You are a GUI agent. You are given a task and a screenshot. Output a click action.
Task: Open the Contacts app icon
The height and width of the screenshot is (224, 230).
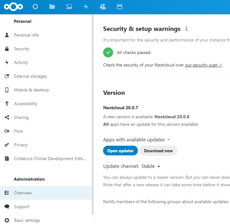(x=103, y=7)
